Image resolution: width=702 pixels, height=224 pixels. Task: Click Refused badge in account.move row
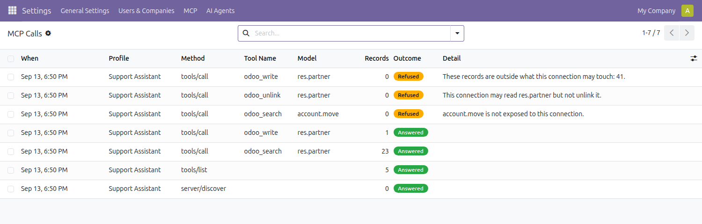409,114
